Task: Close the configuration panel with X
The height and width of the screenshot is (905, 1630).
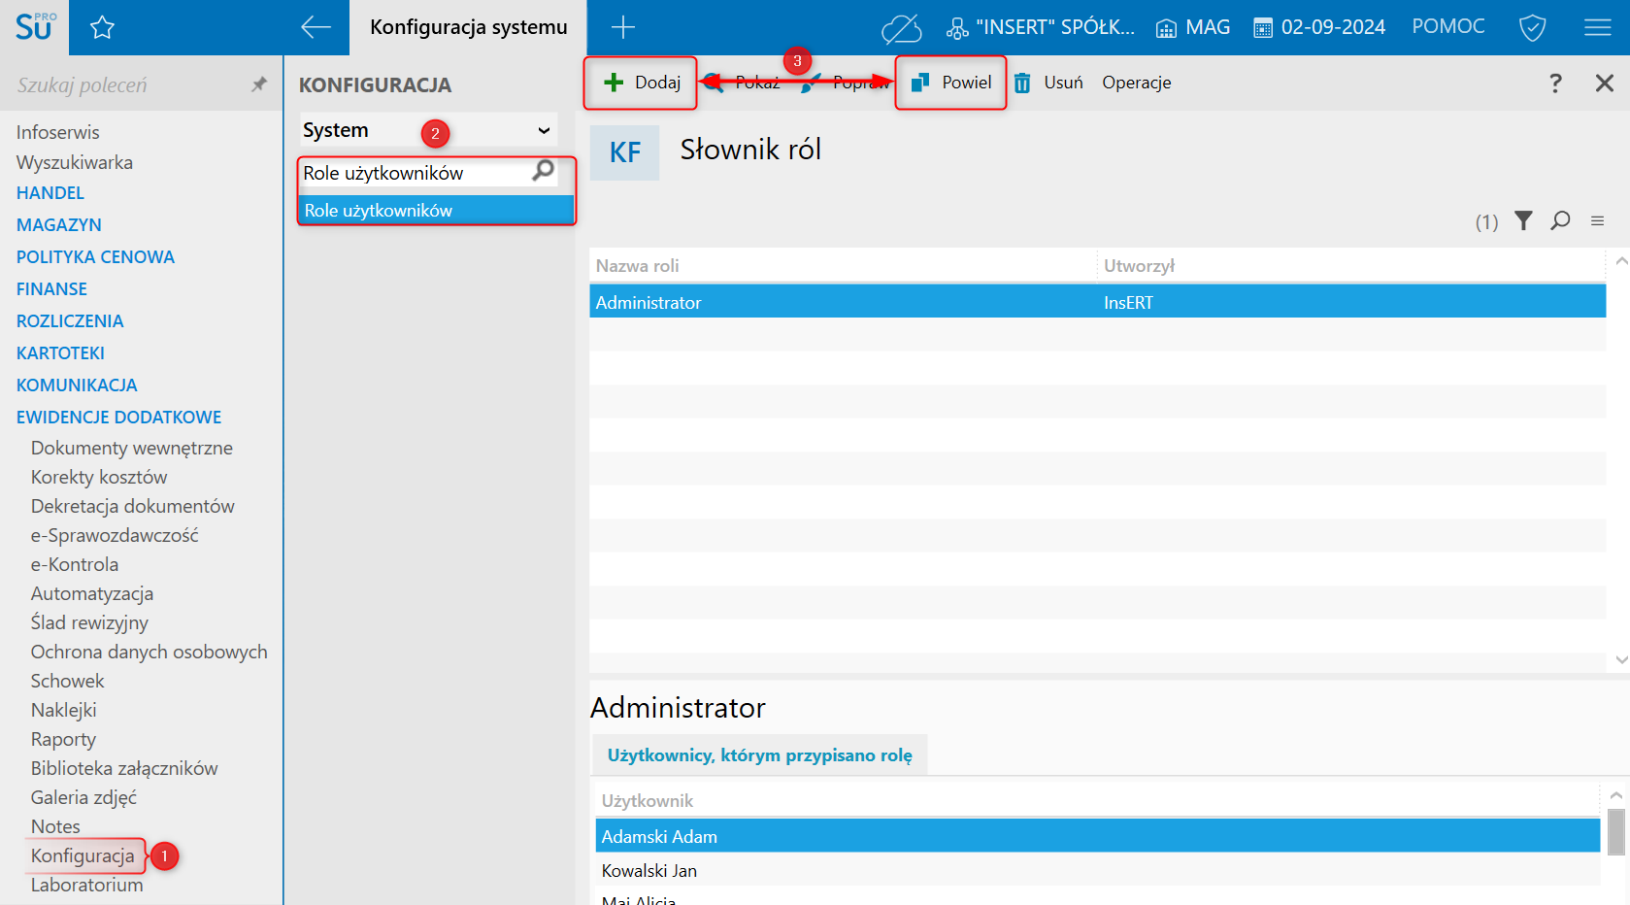Action: (x=1604, y=84)
